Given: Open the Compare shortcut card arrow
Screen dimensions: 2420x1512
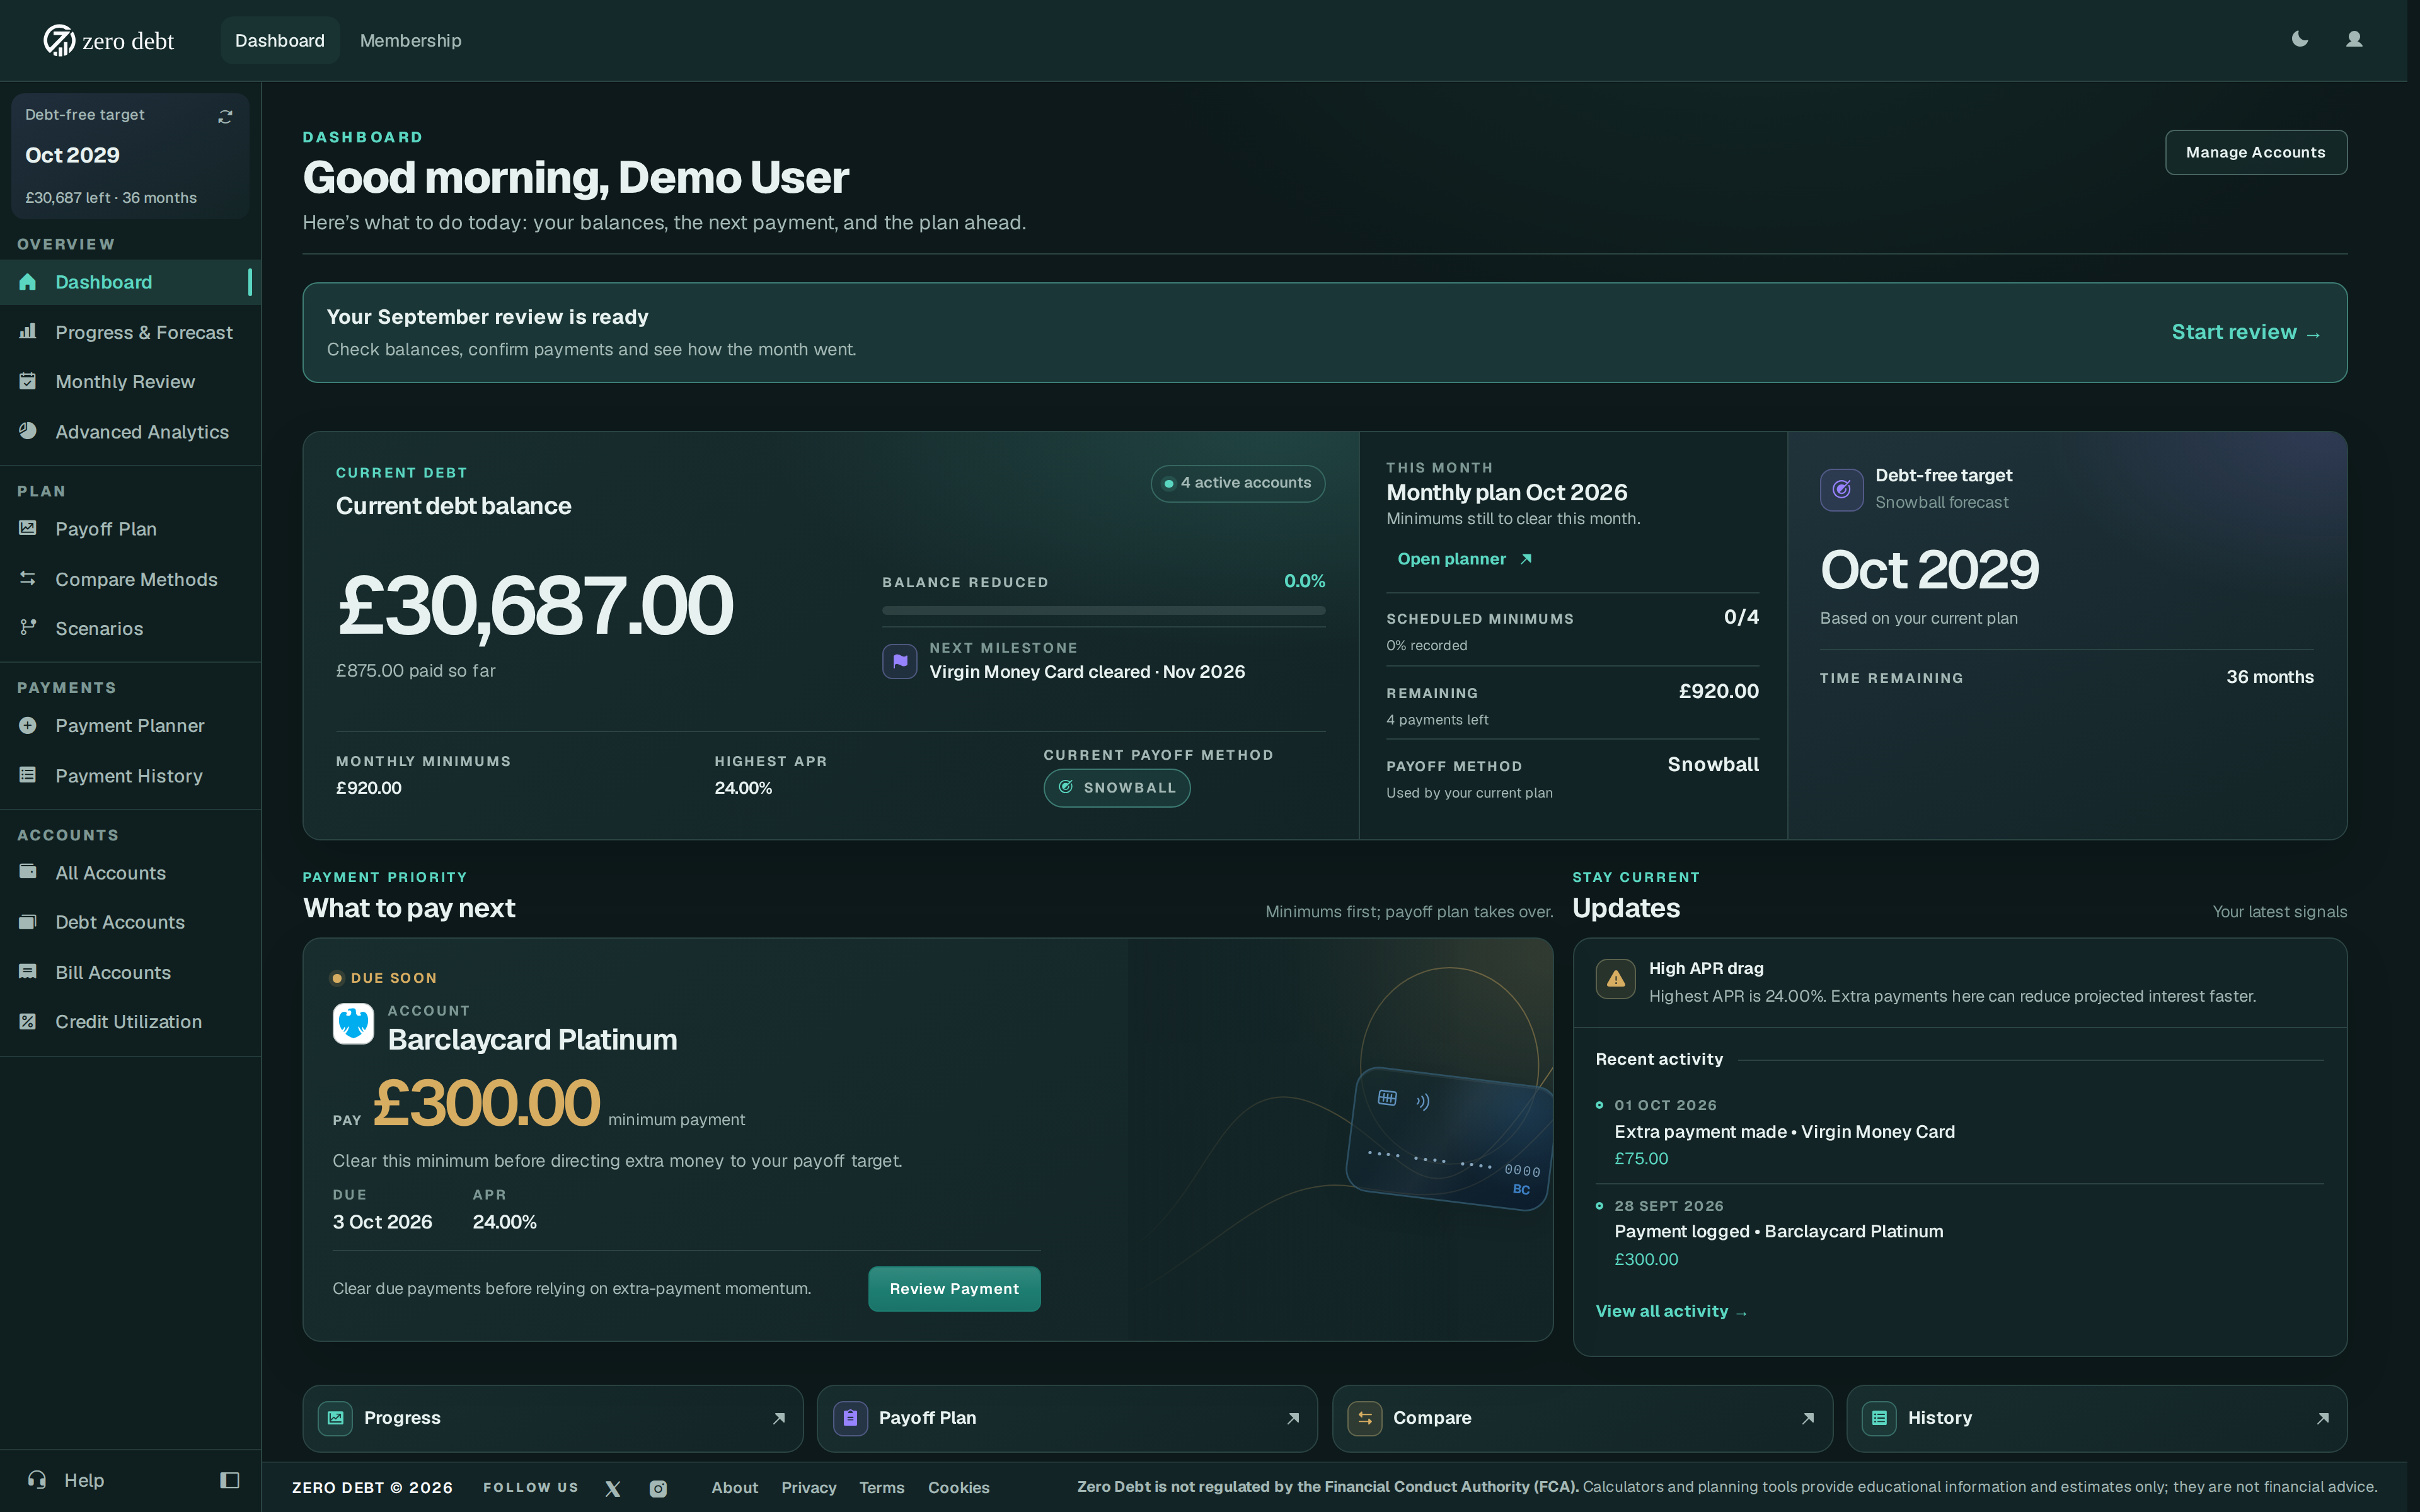Looking at the screenshot, I should 1807,1418.
